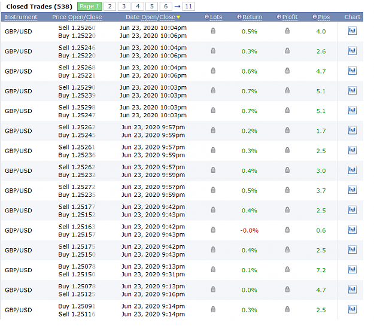Image resolution: width=374 pixels, height=329 pixels.
Task: Click the -0.0% return value
Action: click(250, 230)
